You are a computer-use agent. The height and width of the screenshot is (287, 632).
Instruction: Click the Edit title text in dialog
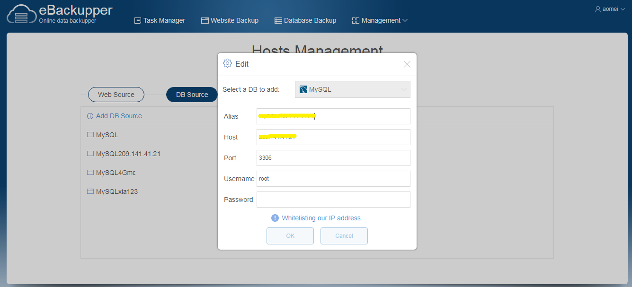tap(242, 64)
